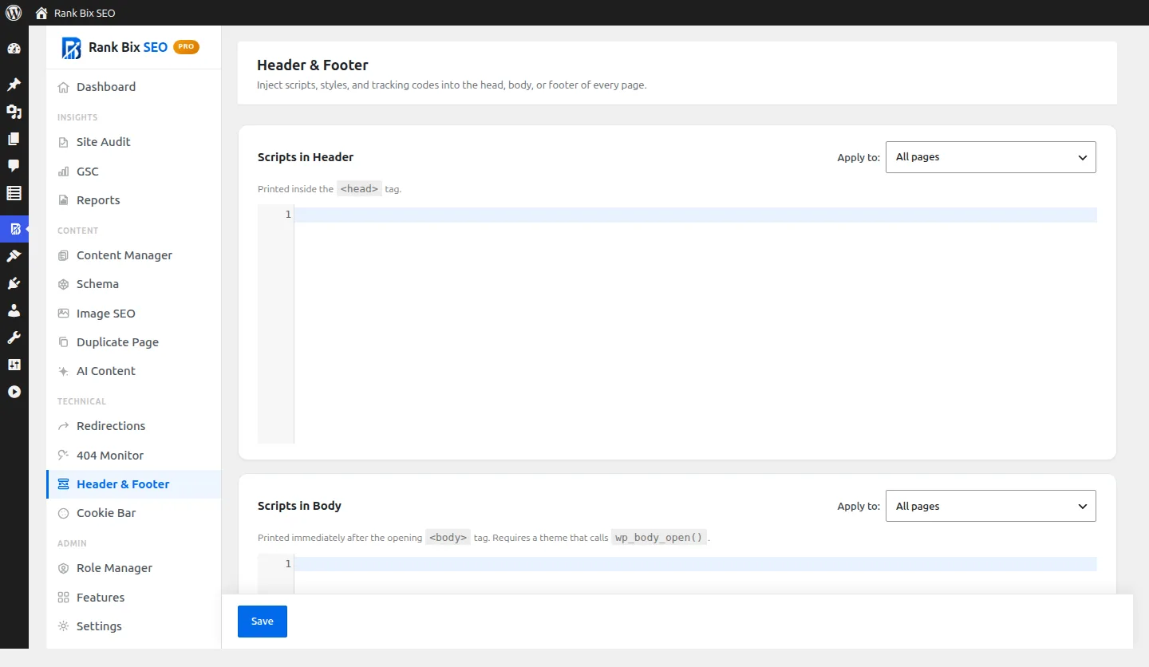Click the Rank Bix SEO site link in admin bar

[x=85, y=14]
